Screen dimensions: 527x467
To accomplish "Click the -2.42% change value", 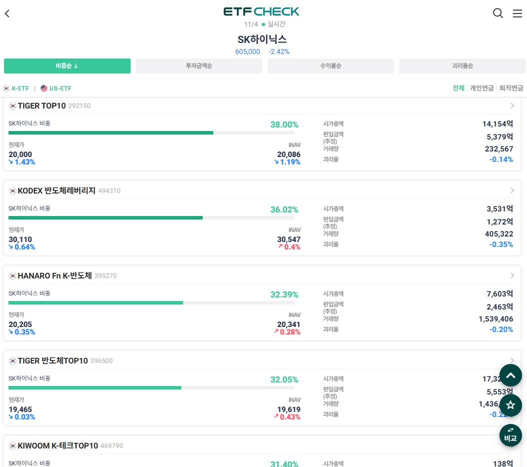I will 279,51.
